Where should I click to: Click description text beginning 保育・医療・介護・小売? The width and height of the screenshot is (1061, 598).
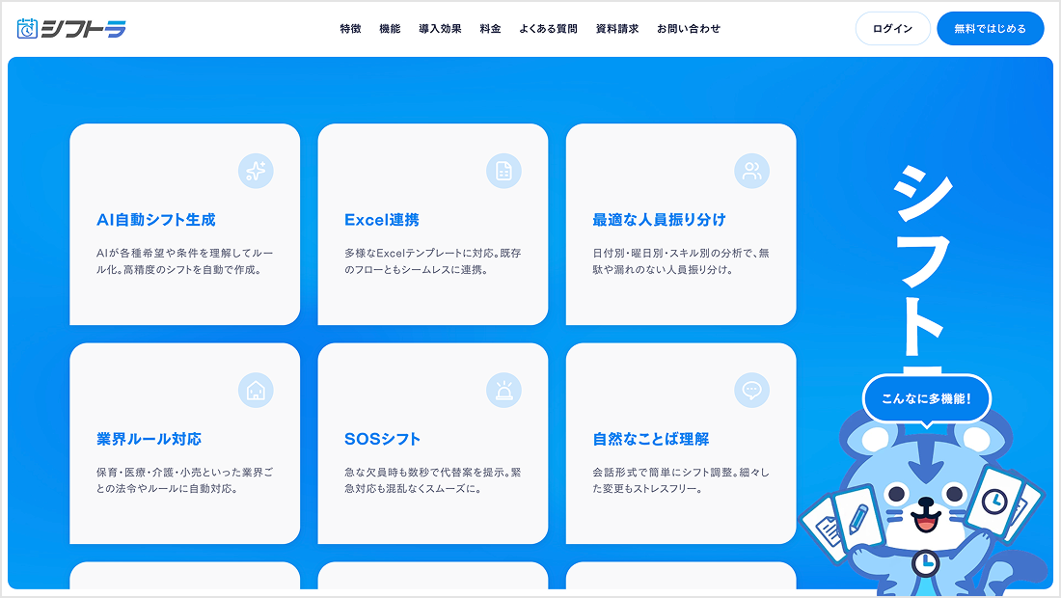click(x=185, y=480)
